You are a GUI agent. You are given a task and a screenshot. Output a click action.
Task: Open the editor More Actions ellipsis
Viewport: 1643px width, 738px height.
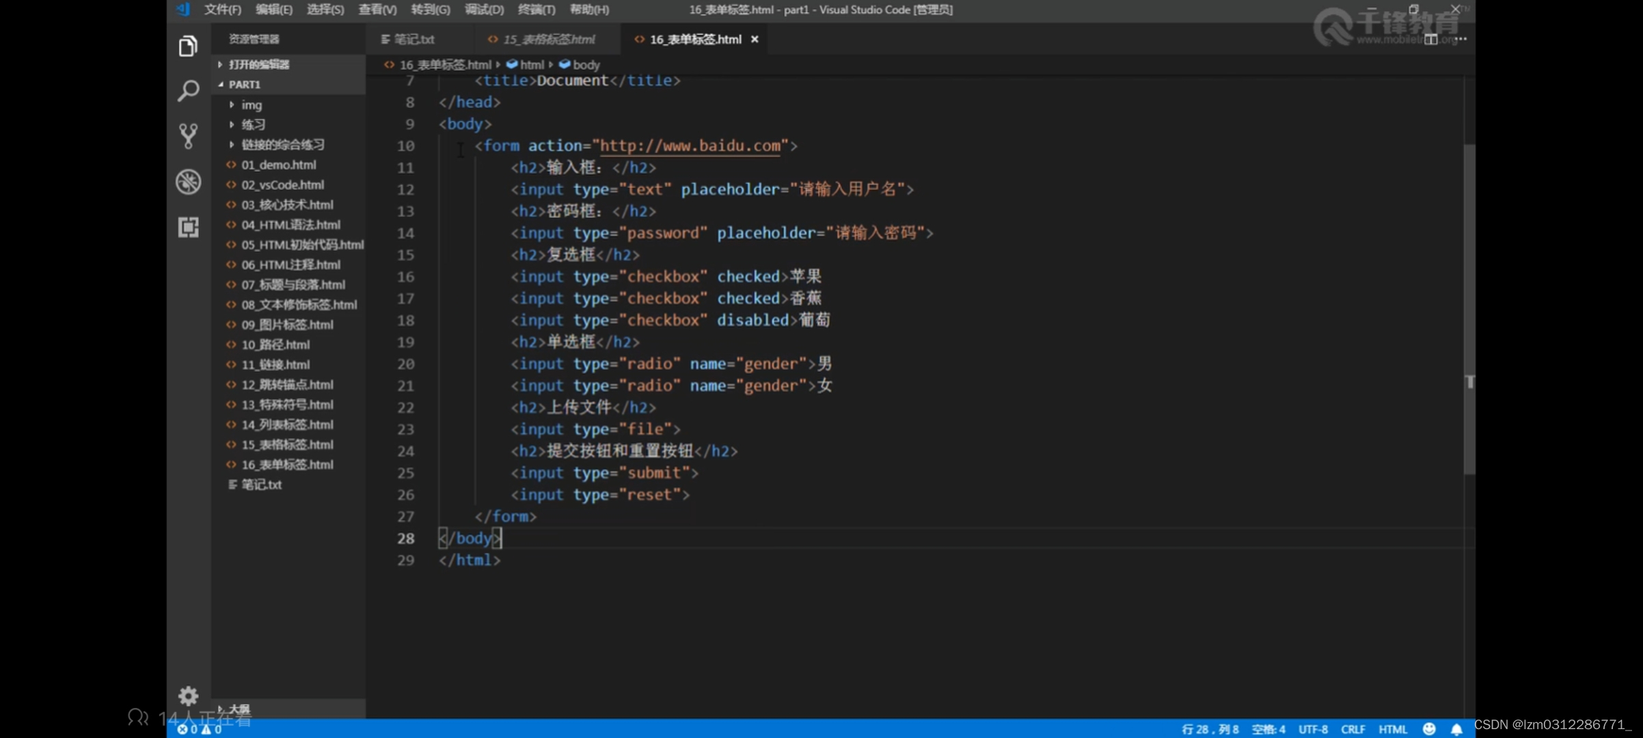(x=1461, y=39)
